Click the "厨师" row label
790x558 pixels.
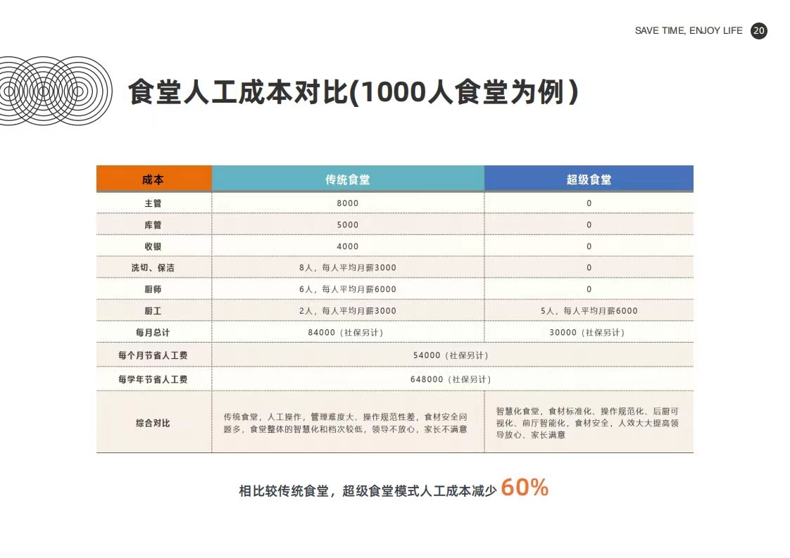(153, 290)
